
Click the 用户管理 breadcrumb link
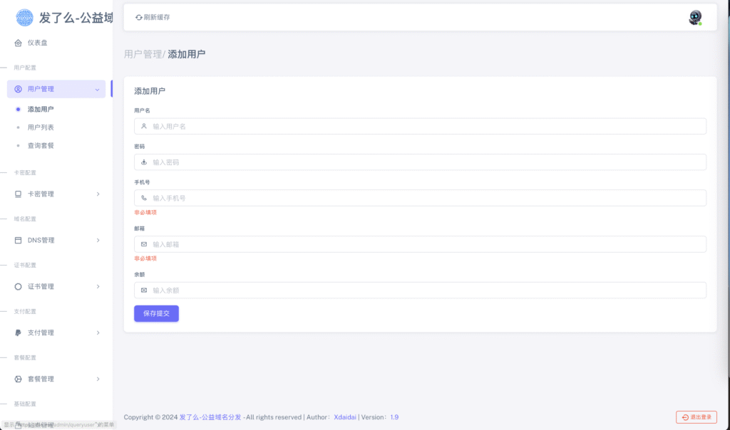pos(143,54)
